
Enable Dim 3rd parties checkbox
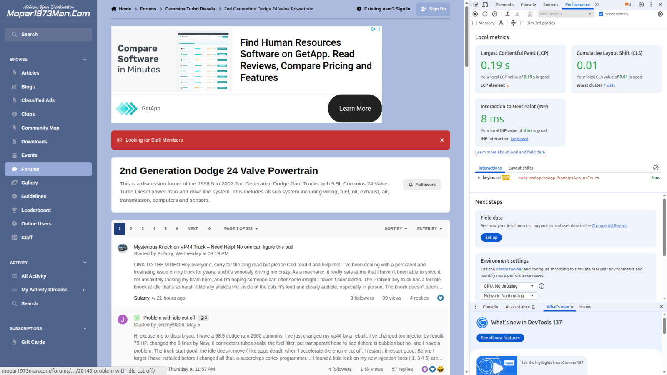(x=522, y=23)
